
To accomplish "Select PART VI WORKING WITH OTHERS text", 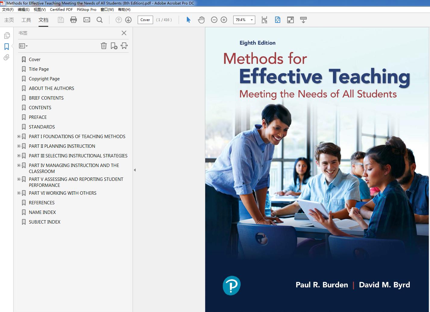I will (x=63, y=193).
